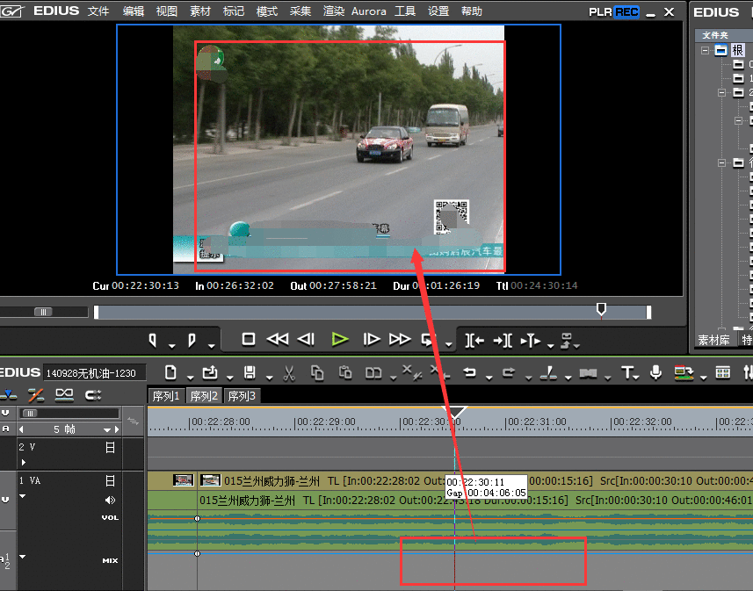
Task: Click the 素材库 tab button
Action: tap(713, 341)
